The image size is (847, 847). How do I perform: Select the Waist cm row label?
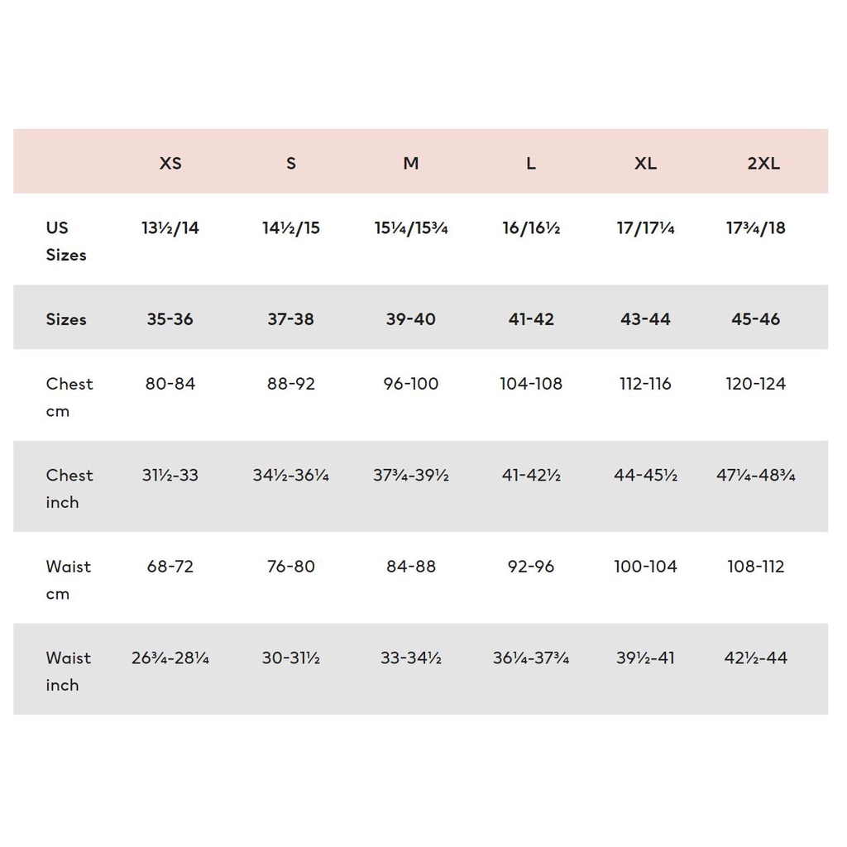69,580
